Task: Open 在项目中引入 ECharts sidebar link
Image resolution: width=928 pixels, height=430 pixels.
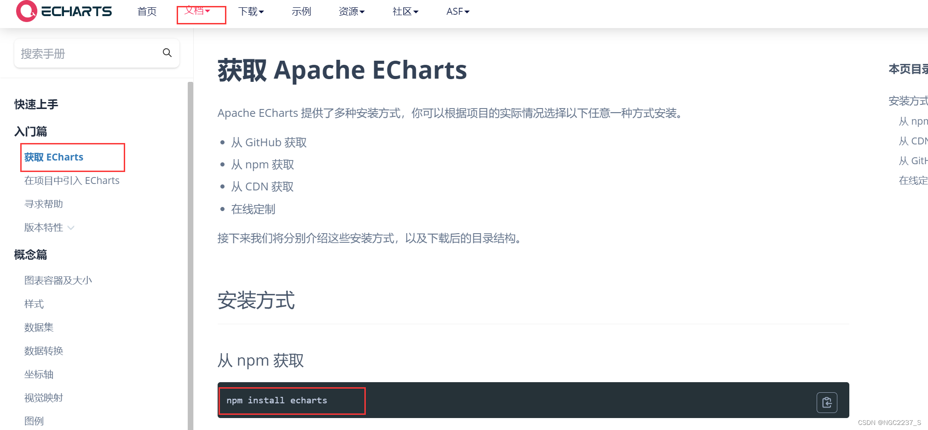Action: pyautogui.click(x=72, y=180)
